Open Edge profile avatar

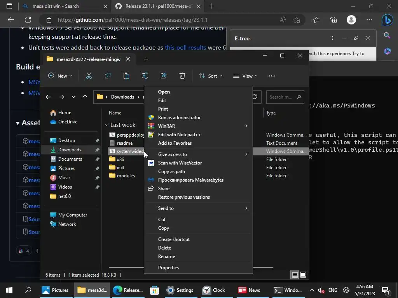click(351, 20)
